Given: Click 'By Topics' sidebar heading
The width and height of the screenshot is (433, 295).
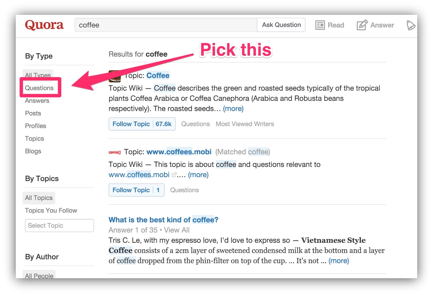Looking at the screenshot, I should [42, 179].
